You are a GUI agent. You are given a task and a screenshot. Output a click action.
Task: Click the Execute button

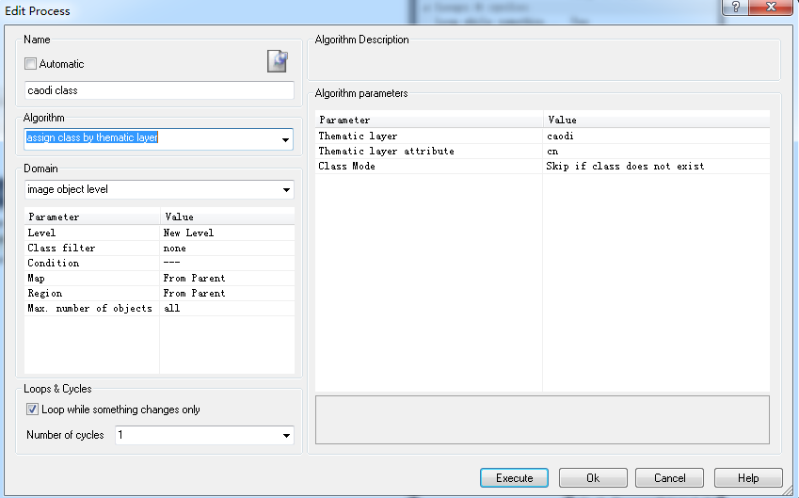(514, 478)
